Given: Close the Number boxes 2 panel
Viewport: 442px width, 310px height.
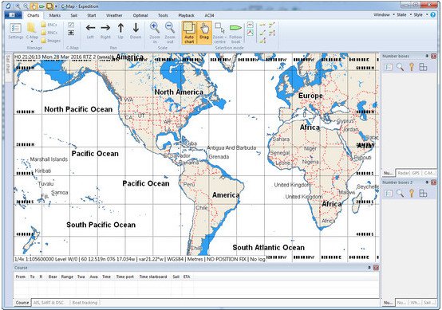Looking at the screenshot, I should [x=433, y=182].
